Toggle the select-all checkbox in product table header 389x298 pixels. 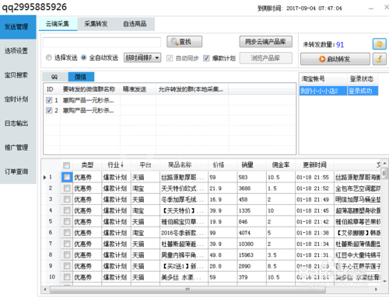(66, 165)
